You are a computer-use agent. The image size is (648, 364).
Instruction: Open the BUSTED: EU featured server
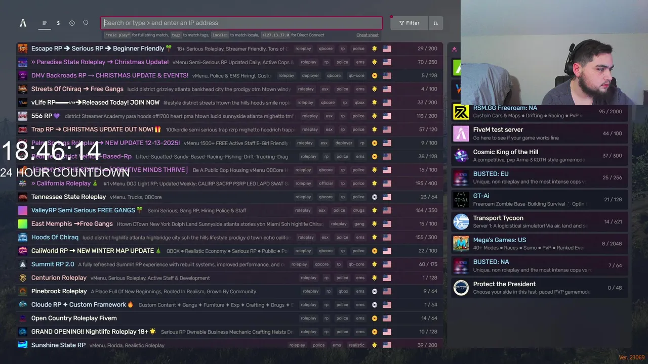tap(540, 177)
